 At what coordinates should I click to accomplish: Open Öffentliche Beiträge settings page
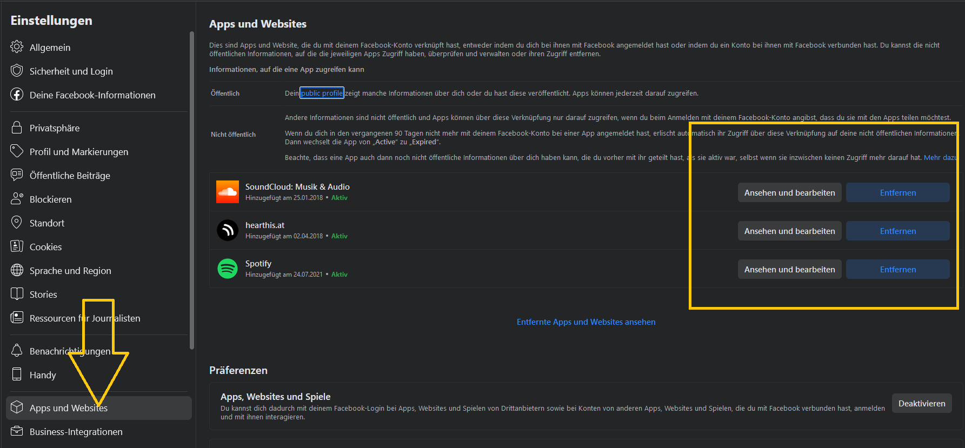pos(70,176)
